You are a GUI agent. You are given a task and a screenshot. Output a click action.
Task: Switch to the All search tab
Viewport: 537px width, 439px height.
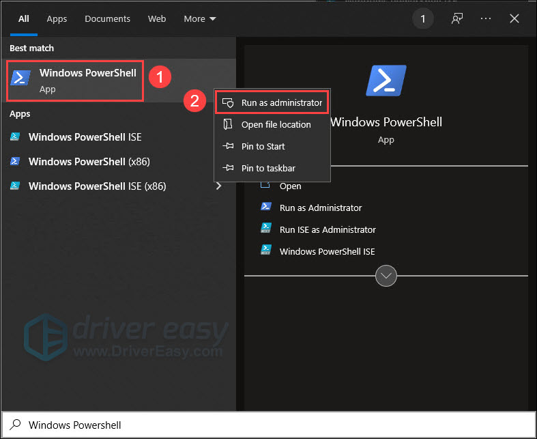tap(24, 19)
